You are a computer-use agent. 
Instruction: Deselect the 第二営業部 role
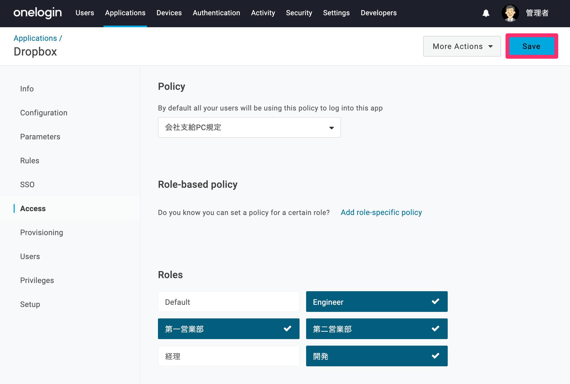click(377, 329)
